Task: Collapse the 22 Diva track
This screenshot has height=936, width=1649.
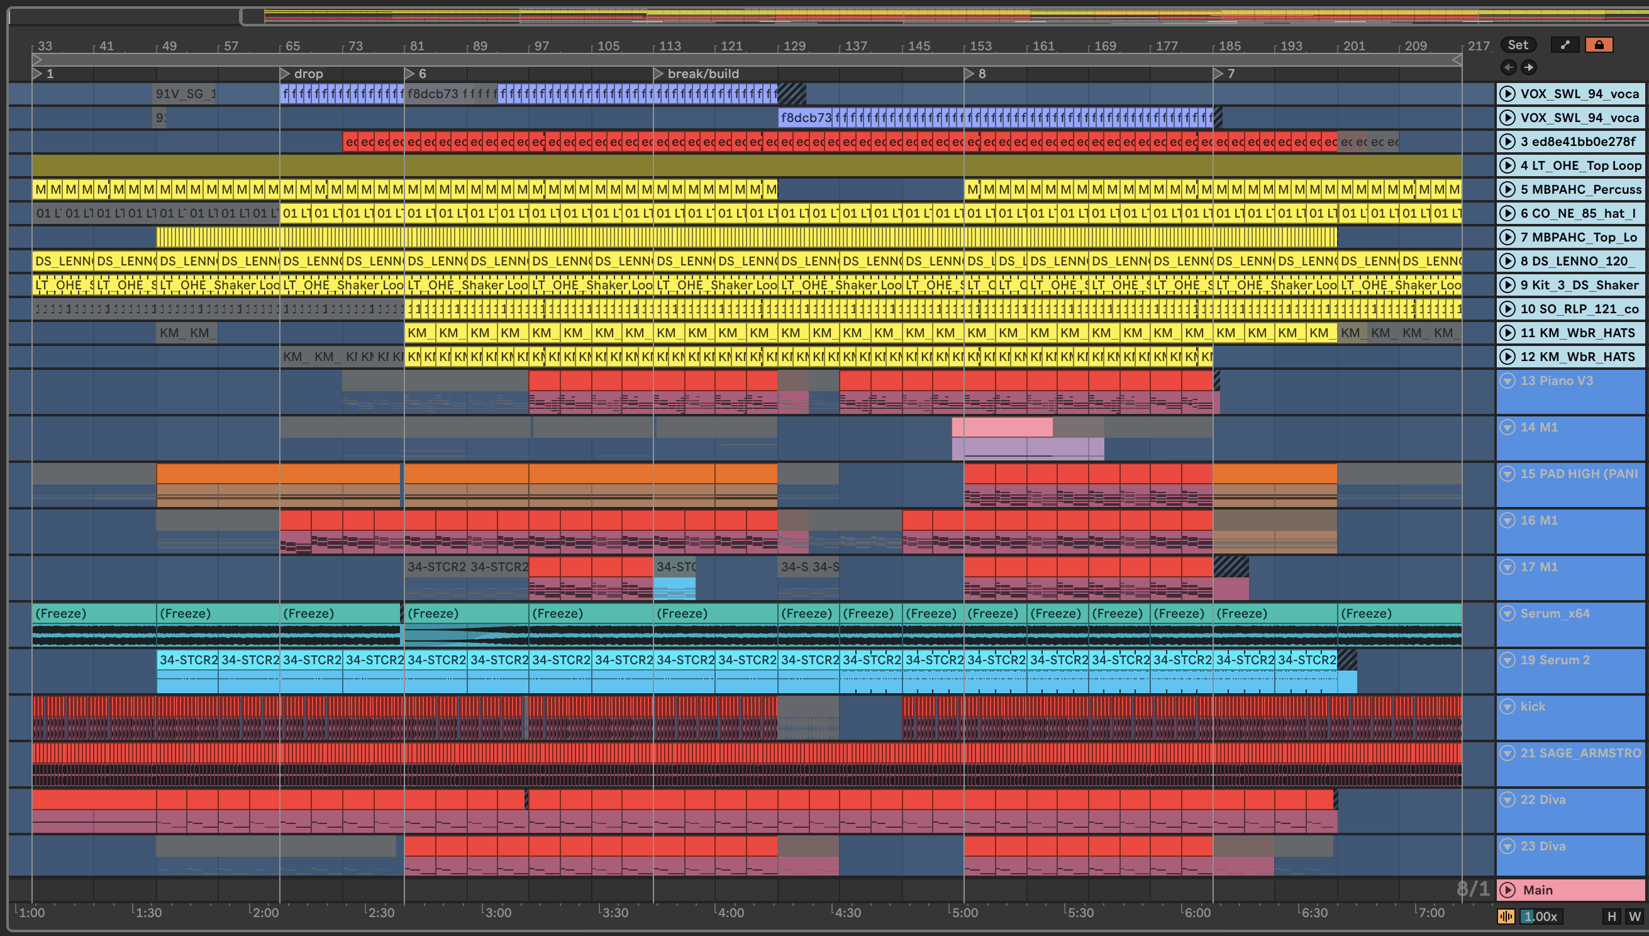Action: coord(1507,799)
